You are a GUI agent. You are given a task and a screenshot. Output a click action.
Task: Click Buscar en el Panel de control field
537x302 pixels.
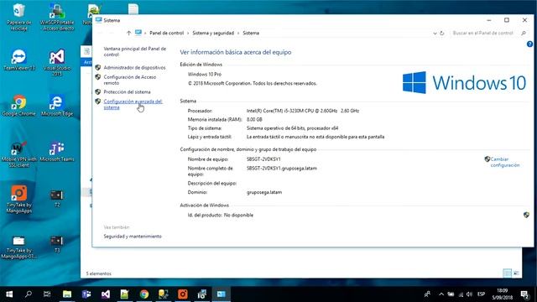(x=482, y=34)
